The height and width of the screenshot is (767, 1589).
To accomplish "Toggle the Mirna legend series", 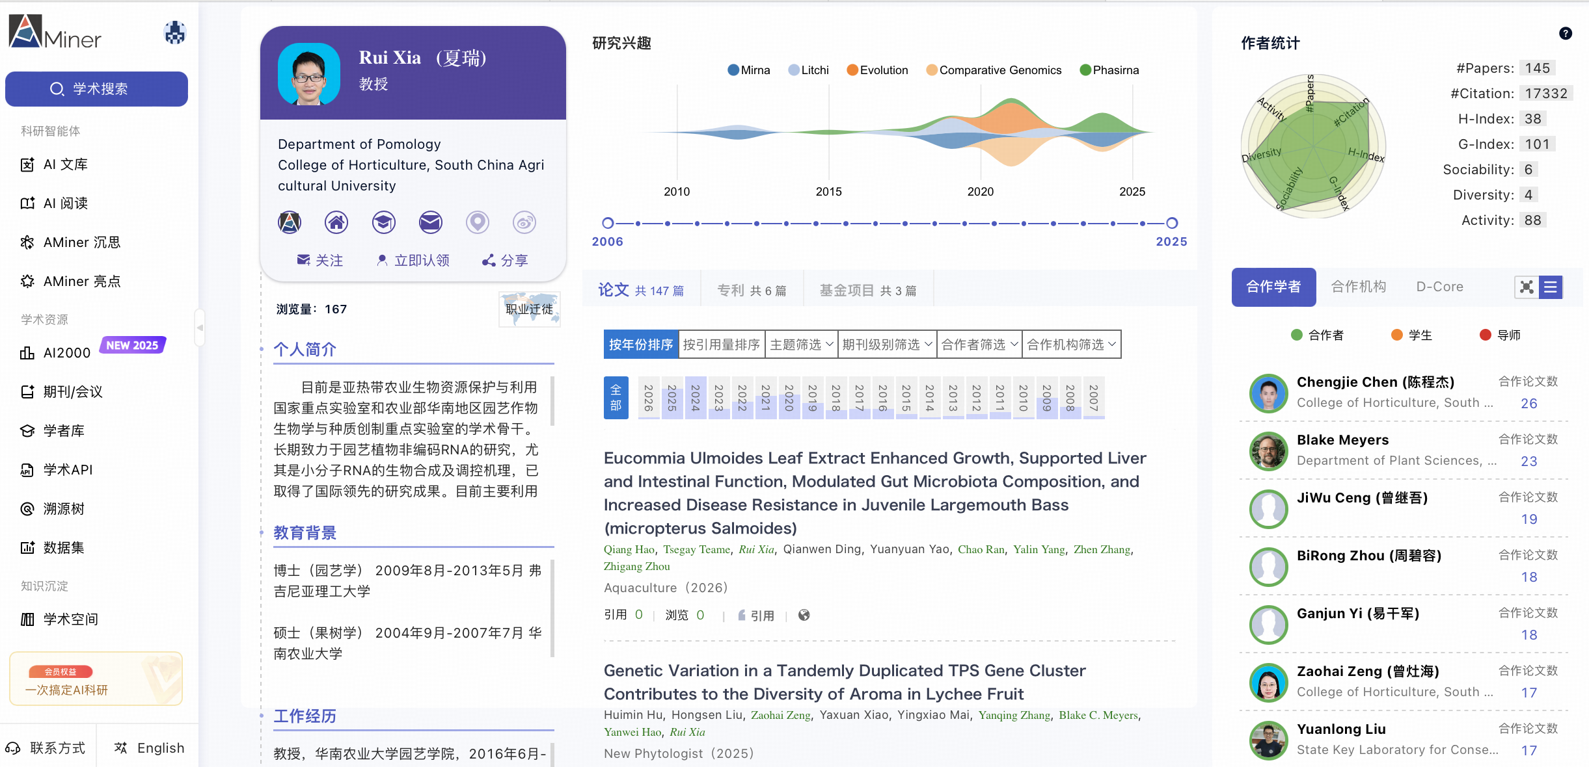I will point(748,70).
